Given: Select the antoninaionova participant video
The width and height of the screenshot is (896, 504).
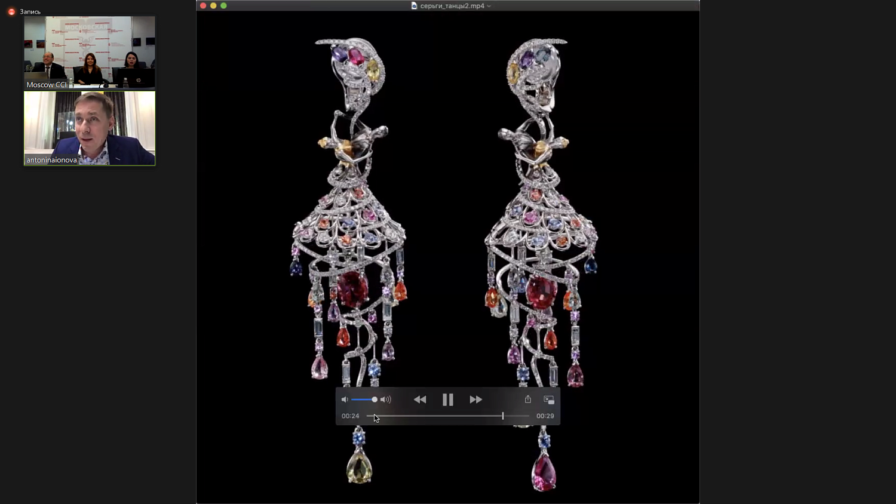Looking at the screenshot, I should click(90, 128).
